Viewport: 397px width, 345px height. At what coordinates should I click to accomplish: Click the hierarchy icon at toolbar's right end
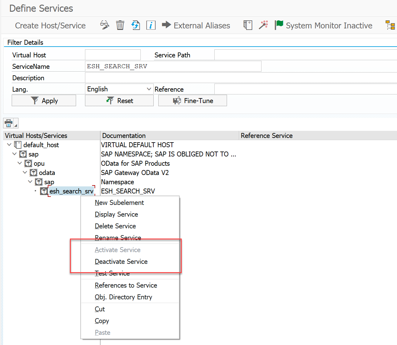[x=390, y=25]
